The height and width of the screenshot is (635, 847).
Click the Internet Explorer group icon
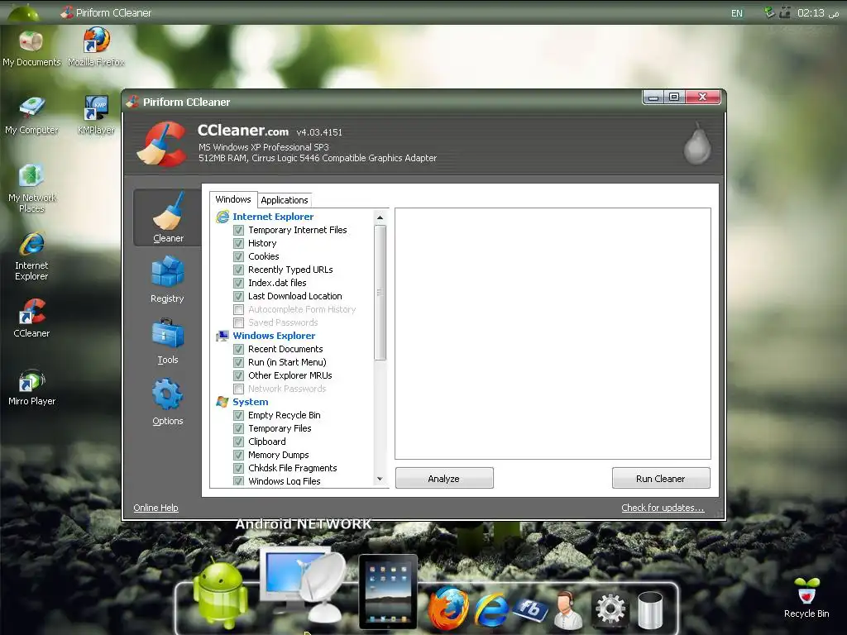coord(222,217)
